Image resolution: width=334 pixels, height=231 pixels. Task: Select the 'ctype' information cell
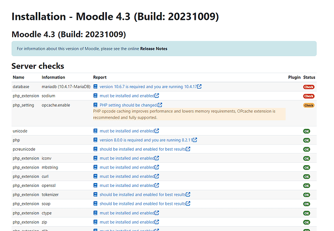[46, 213]
